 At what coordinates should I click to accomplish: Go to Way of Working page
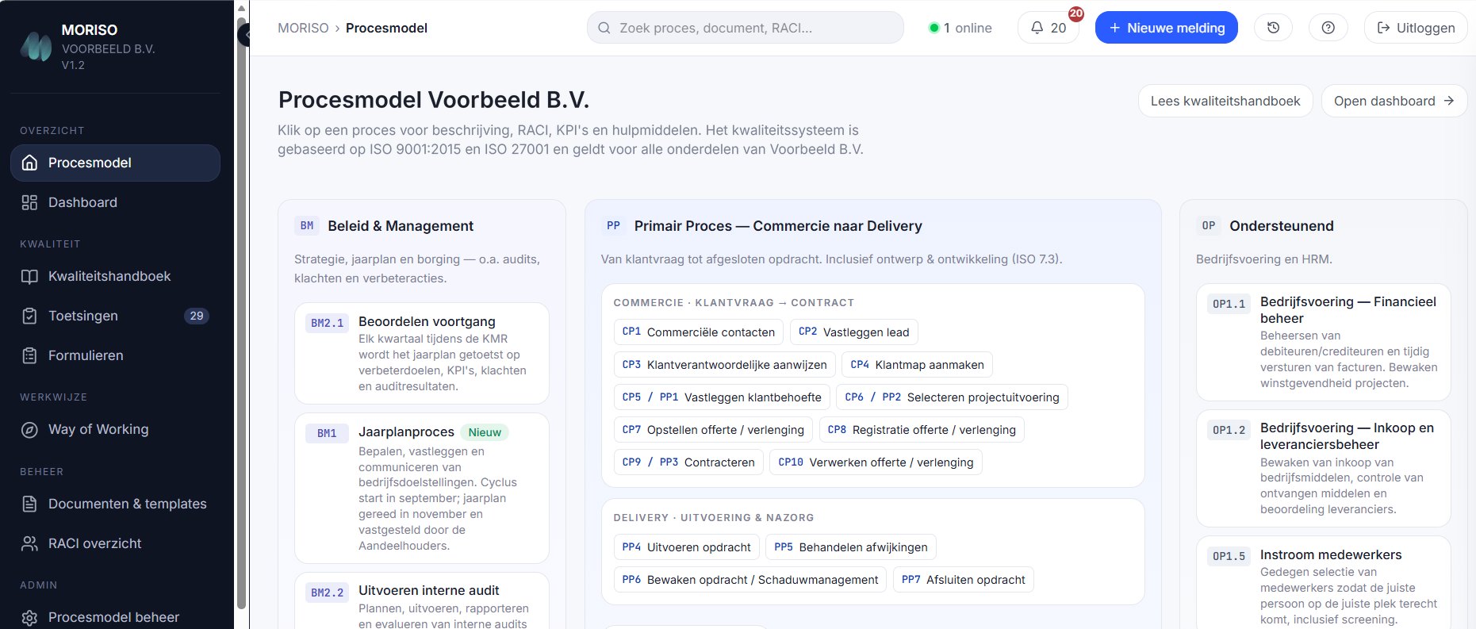pyautogui.click(x=115, y=429)
